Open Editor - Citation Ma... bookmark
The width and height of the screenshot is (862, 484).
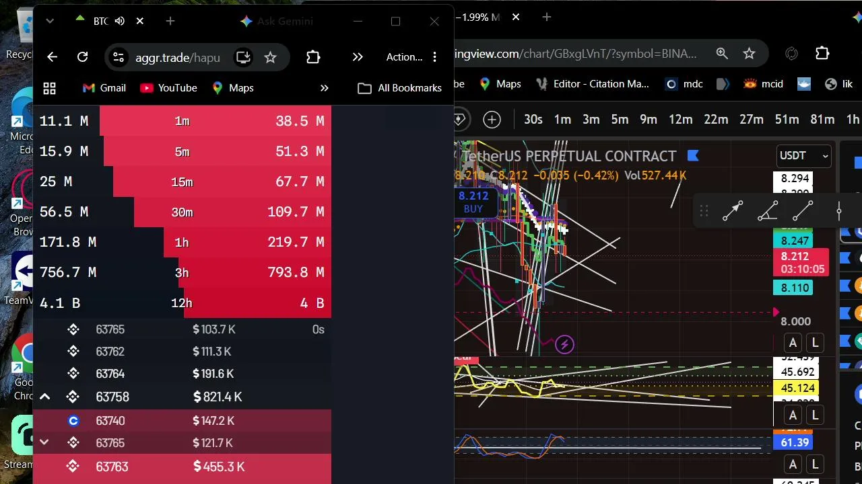coord(593,84)
